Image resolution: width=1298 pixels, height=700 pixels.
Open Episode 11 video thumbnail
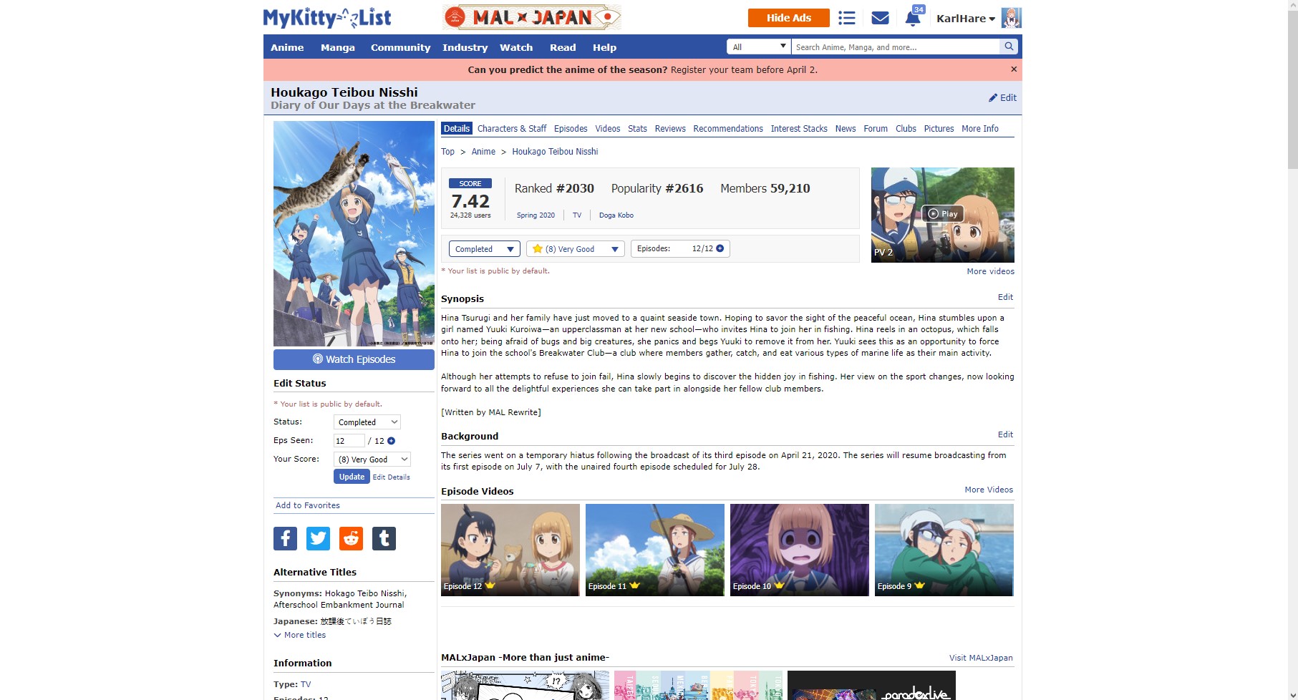tap(655, 550)
